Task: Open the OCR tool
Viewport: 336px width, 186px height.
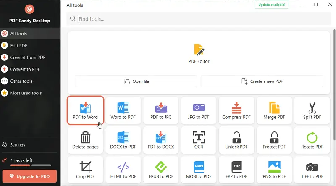Action: click(x=199, y=140)
